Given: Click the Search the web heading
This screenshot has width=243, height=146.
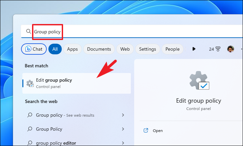Looking at the screenshot, I should coord(41,101).
